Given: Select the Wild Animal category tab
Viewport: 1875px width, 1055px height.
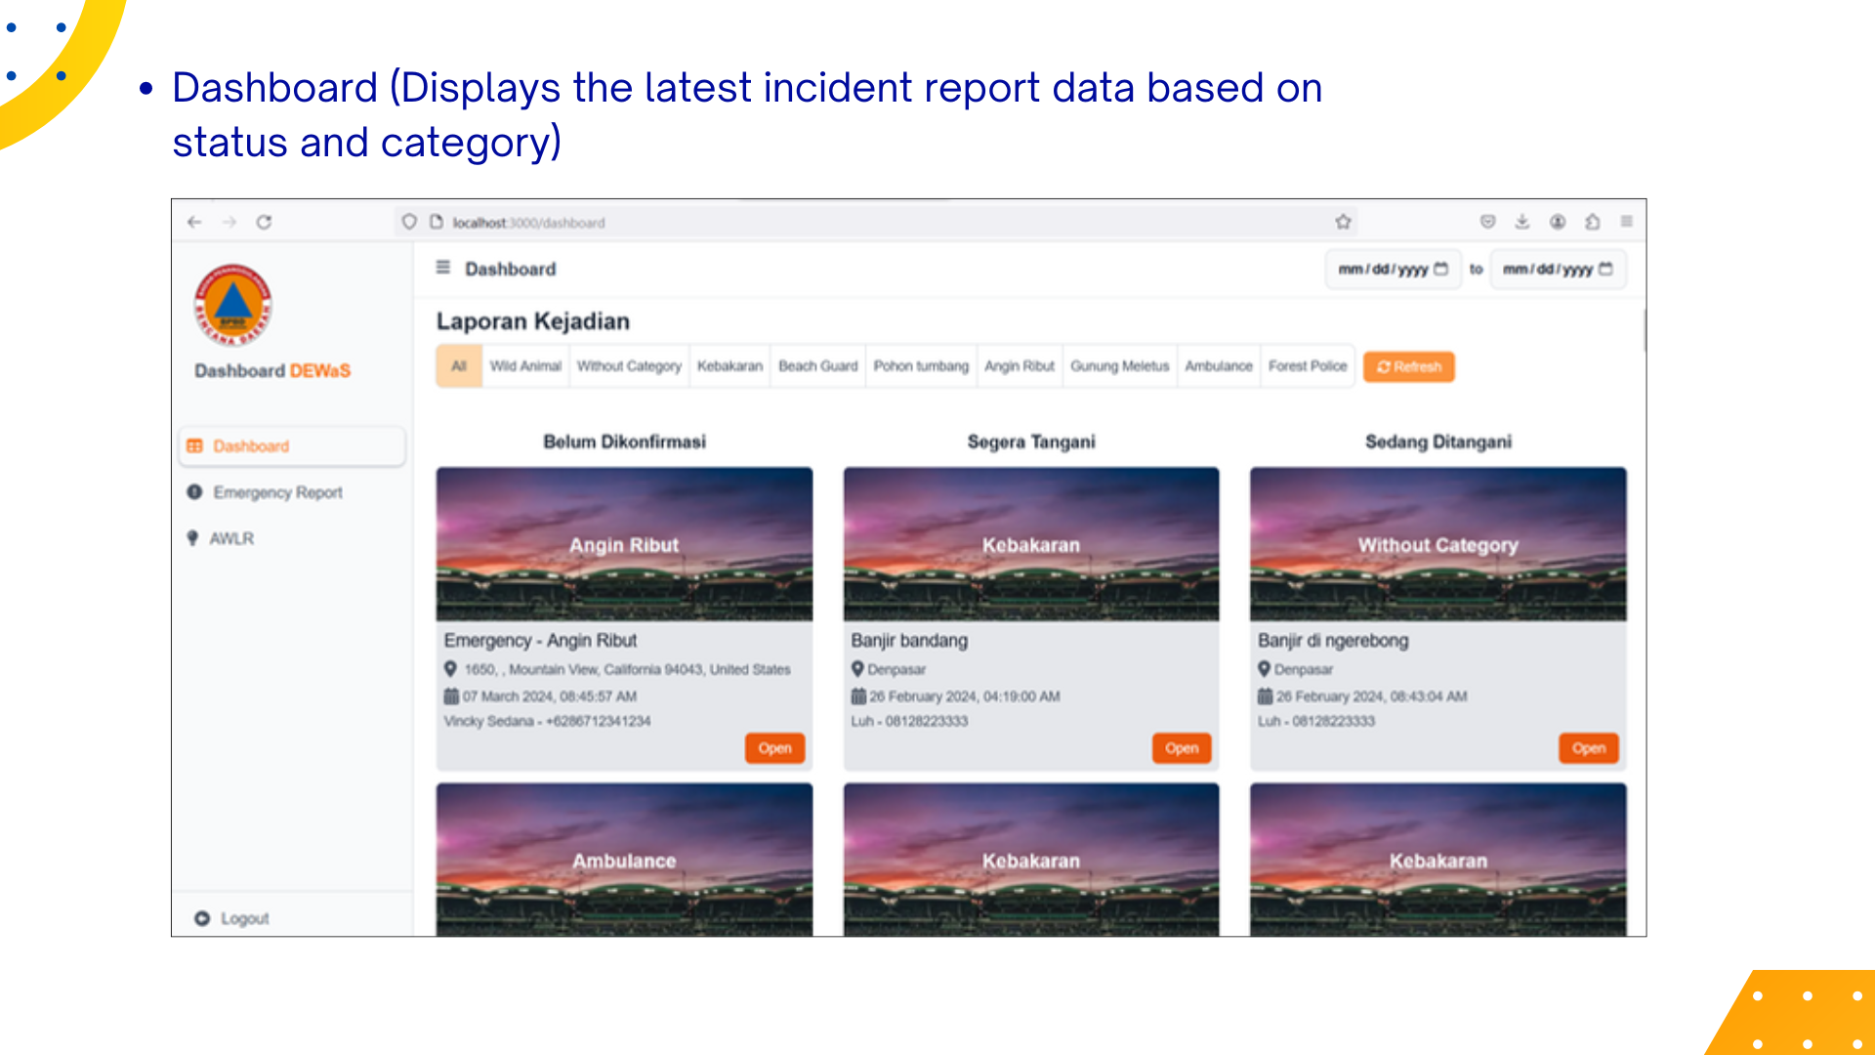Looking at the screenshot, I should point(525,366).
